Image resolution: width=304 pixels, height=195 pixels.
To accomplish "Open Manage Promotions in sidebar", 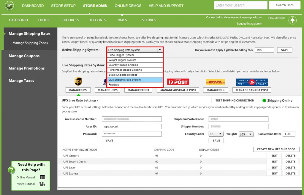I will coord(26,68).
